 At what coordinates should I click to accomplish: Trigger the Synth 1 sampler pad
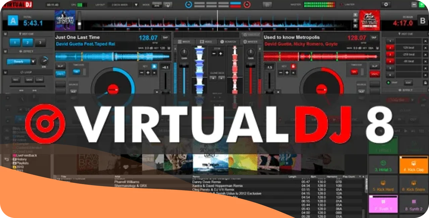383,204
